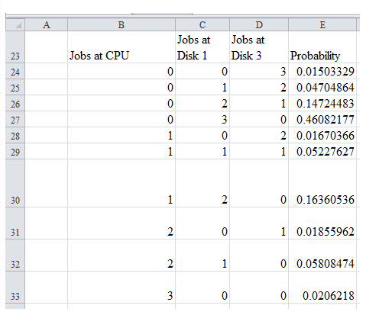Select cell with probability 0.0206218
Image resolution: width=379 pixels, height=315 pixels.
click(322, 288)
